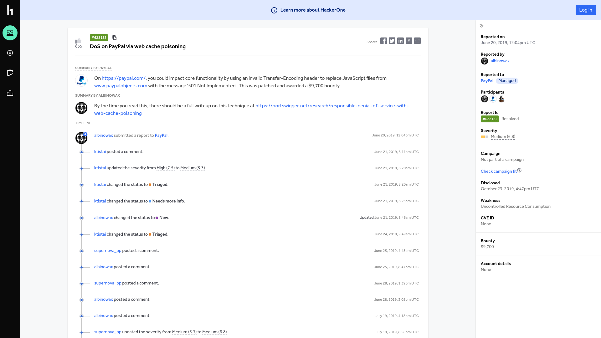Open the HackerOne logo home
The image size is (601, 338).
tap(10, 10)
